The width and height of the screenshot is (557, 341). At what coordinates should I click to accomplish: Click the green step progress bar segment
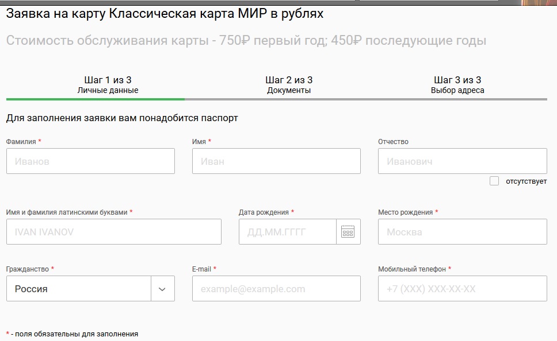click(96, 99)
